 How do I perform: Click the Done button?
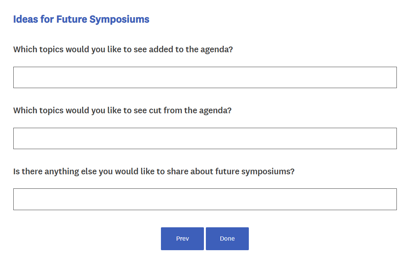pyautogui.click(x=227, y=239)
